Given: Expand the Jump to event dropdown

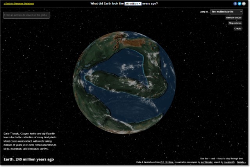Looking at the screenshot, I should click(x=227, y=12).
